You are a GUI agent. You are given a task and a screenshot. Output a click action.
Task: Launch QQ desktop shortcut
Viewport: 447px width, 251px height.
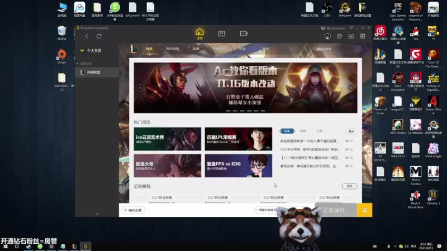pyautogui.click(x=416, y=33)
